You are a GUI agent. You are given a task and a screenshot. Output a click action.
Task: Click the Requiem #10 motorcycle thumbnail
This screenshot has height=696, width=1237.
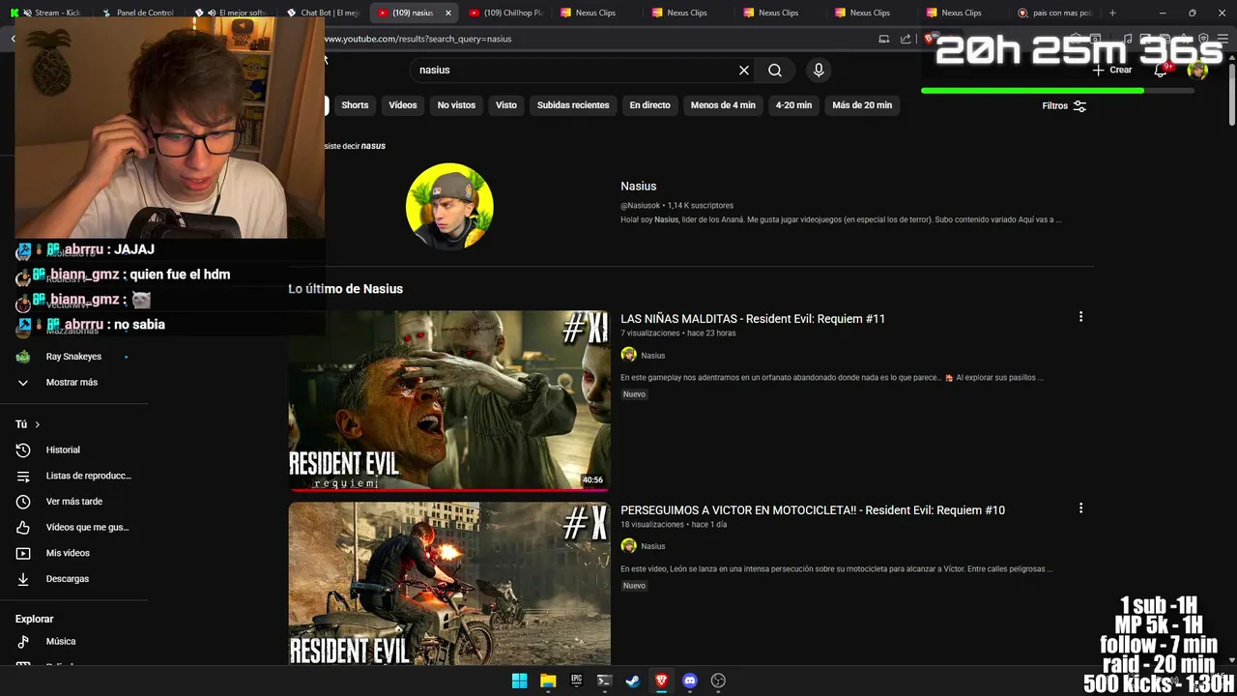coord(449,583)
